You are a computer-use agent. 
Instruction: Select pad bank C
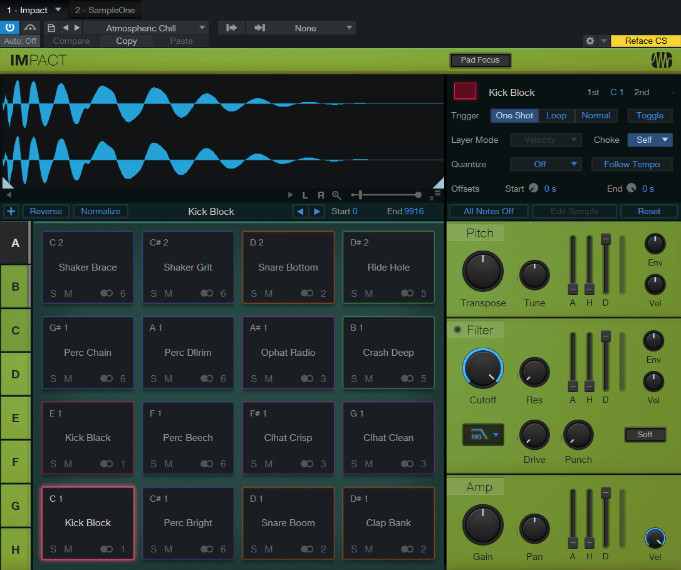pyautogui.click(x=15, y=330)
